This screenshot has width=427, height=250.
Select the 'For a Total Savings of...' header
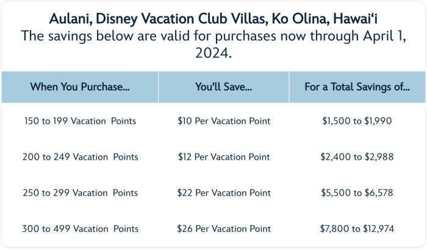[357, 87]
